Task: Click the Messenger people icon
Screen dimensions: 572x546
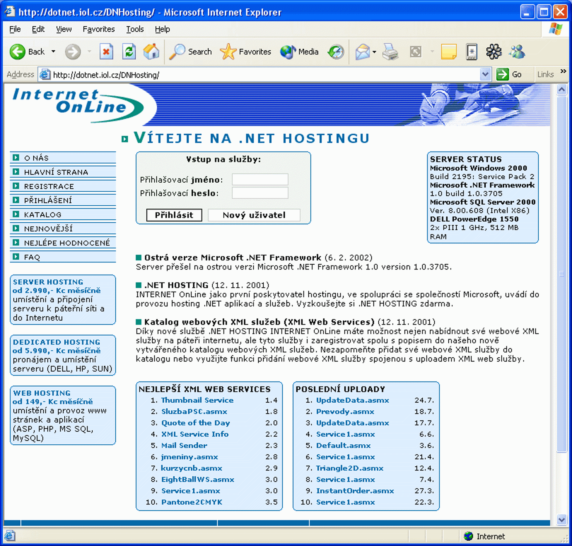Action: [517, 52]
